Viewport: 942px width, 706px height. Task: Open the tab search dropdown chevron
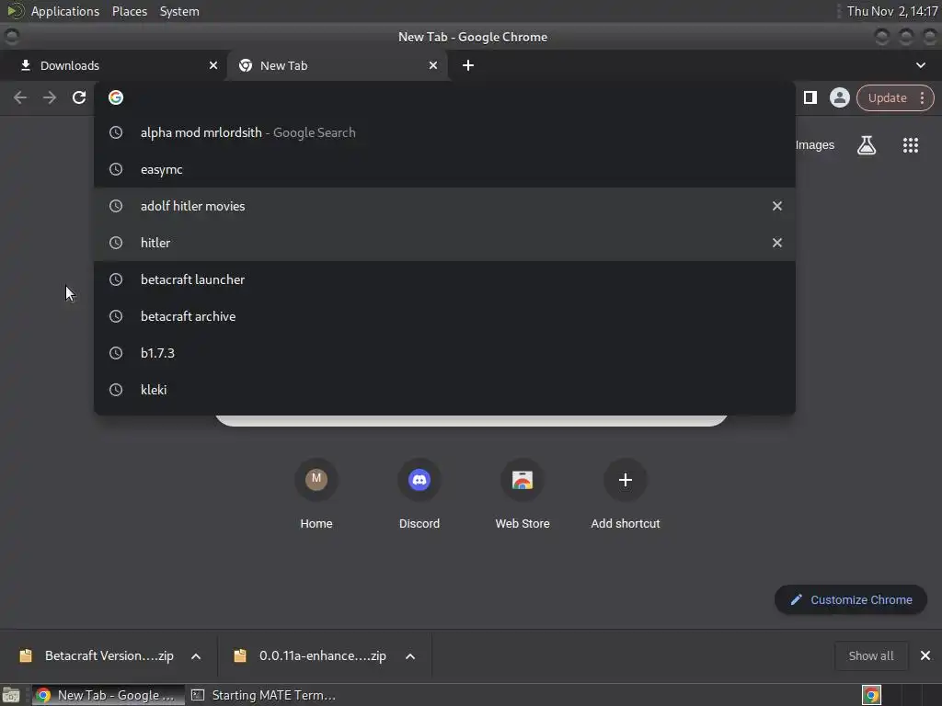[x=920, y=65]
